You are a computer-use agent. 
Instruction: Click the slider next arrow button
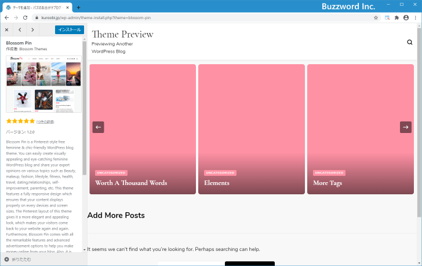[406, 127]
